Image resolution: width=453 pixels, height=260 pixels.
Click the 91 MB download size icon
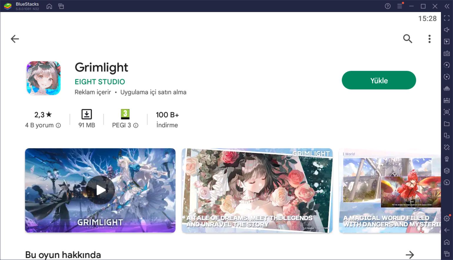[87, 114]
